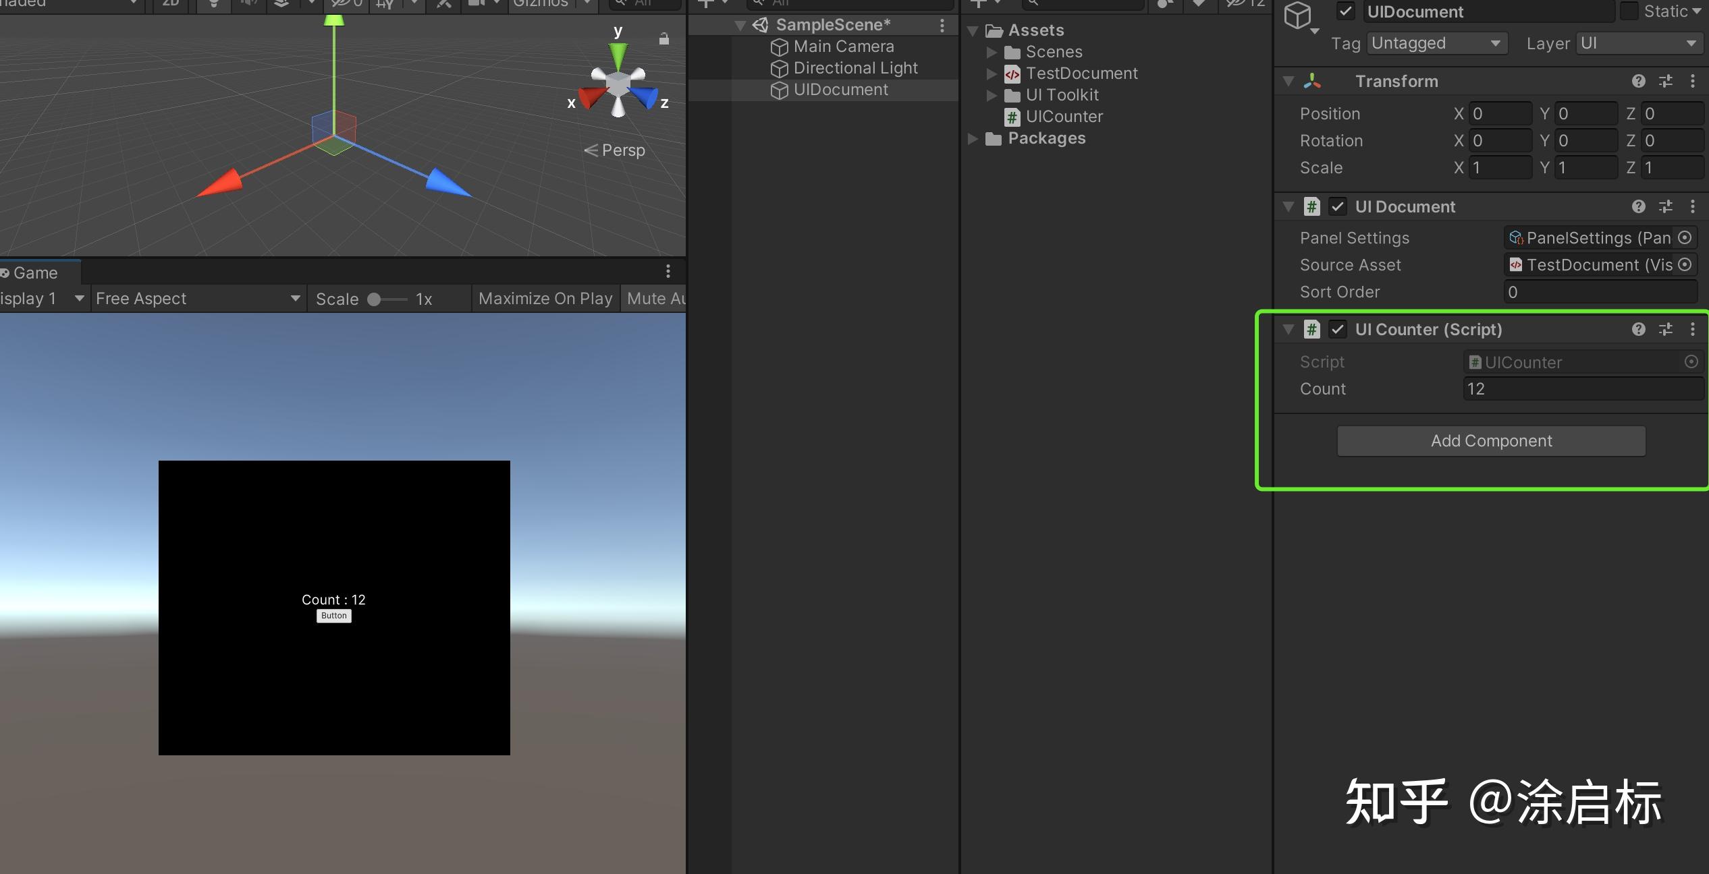Click the scene view audio toggle icon
Image resolution: width=1709 pixels, height=874 pixels.
tap(248, 4)
